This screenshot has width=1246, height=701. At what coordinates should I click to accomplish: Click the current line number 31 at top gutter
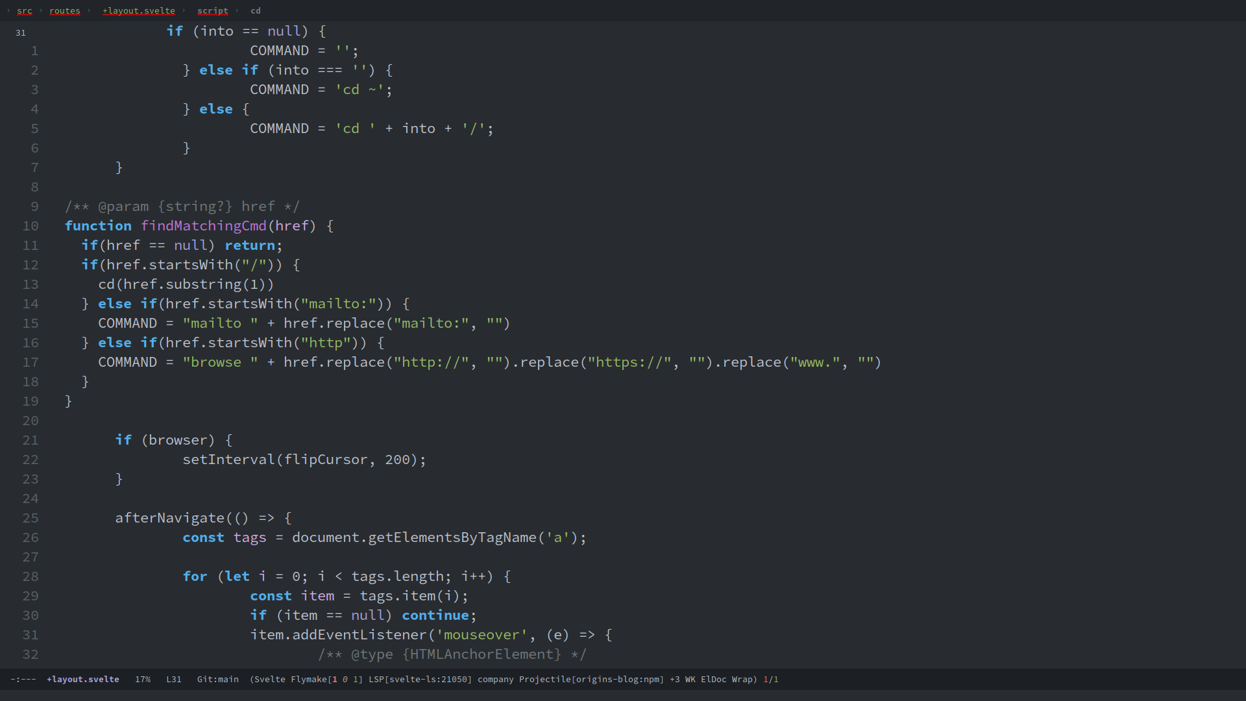21,32
